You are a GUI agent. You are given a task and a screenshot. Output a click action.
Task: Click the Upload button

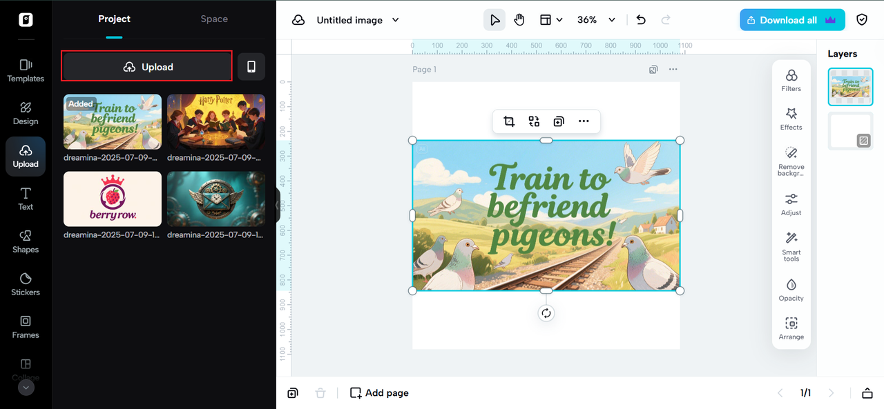coord(146,67)
